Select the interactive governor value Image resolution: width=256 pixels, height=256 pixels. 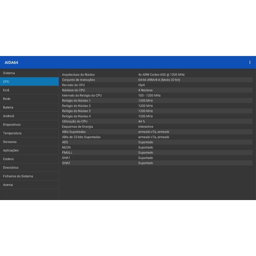click(146, 126)
